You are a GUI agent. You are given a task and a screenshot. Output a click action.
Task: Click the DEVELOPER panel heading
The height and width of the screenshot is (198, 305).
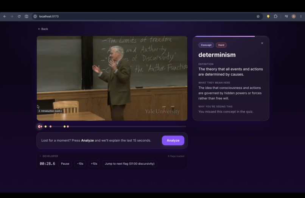pos(50,156)
